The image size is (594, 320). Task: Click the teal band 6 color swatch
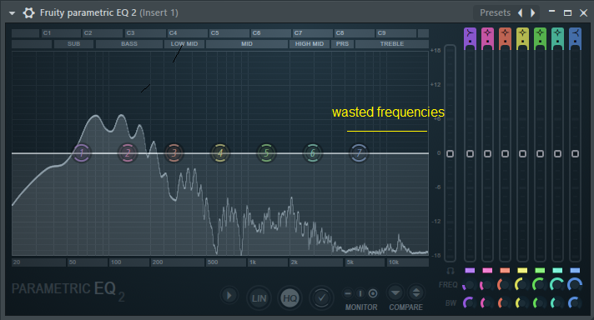(x=557, y=271)
